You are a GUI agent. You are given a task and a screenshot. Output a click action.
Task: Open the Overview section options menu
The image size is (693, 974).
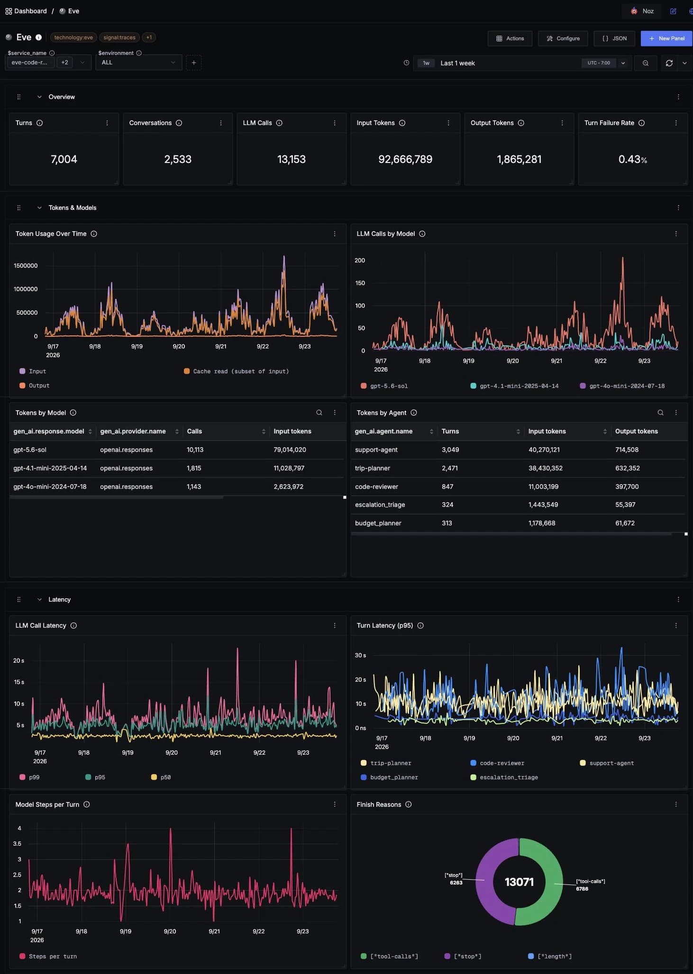[x=678, y=97]
